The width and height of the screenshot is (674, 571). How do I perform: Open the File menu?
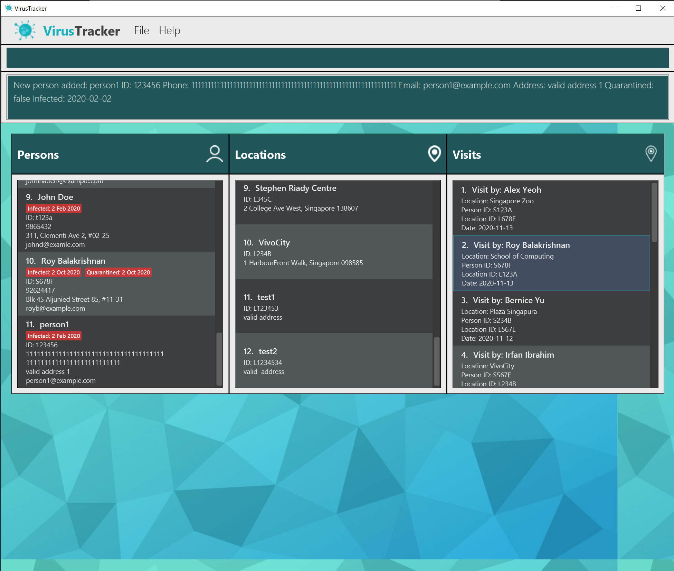pyautogui.click(x=141, y=31)
